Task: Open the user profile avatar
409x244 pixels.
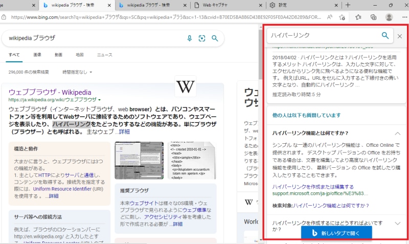Action: point(389,17)
